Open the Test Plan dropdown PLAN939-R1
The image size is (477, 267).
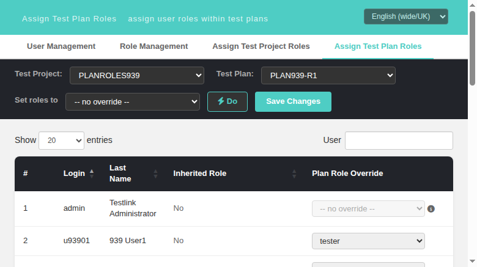point(328,75)
